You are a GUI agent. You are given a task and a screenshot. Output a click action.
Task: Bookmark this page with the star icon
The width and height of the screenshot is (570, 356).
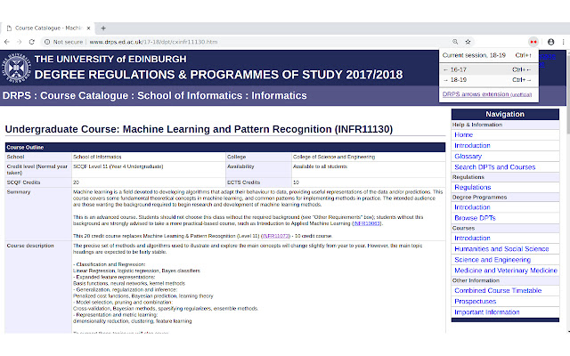[468, 42]
